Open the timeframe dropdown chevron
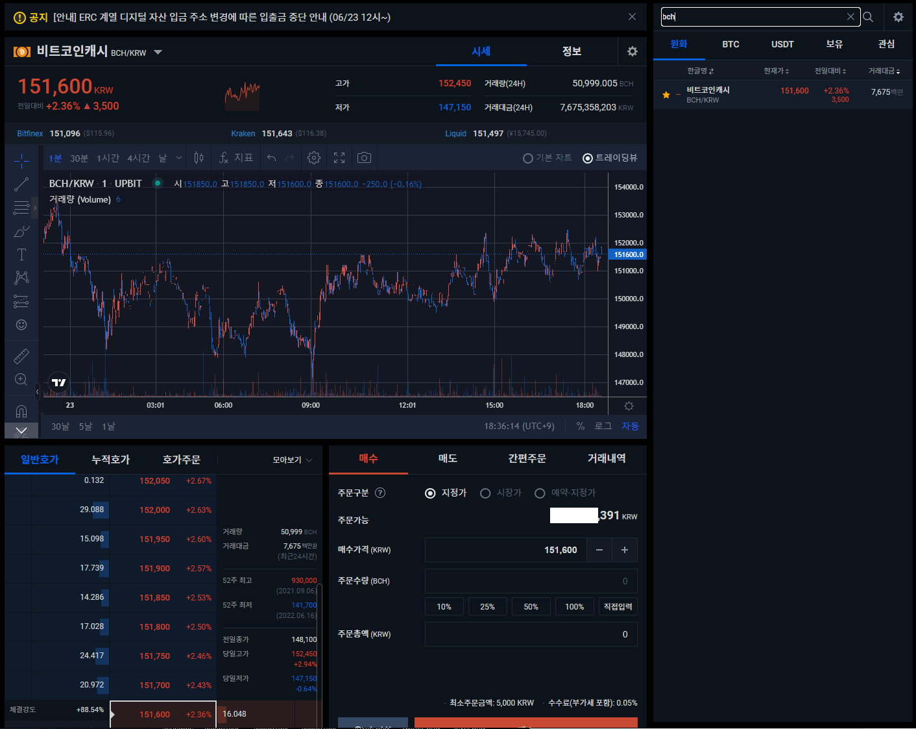The image size is (916, 729). click(179, 158)
